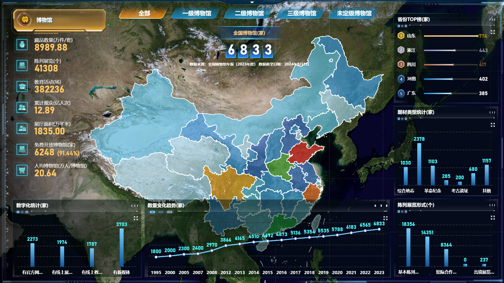
Task: Collapse the top bar arrow handle
Action: point(252,2)
